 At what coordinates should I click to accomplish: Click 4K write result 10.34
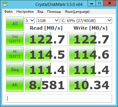coord(90,85)
